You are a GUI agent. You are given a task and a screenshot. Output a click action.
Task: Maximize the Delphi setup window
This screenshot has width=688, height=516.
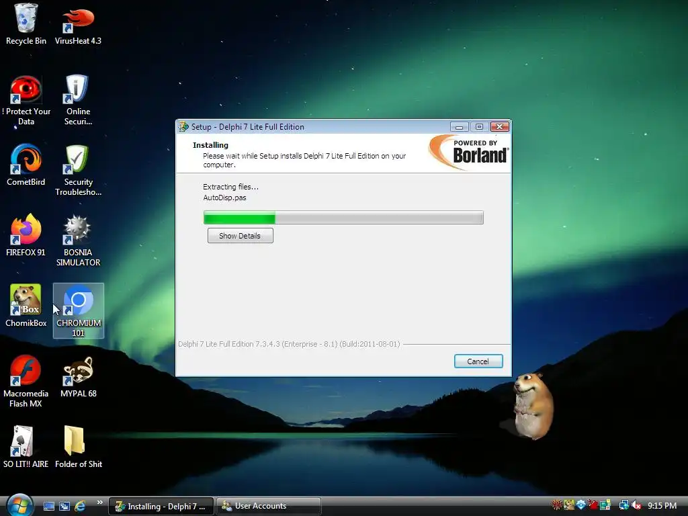point(479,127)
